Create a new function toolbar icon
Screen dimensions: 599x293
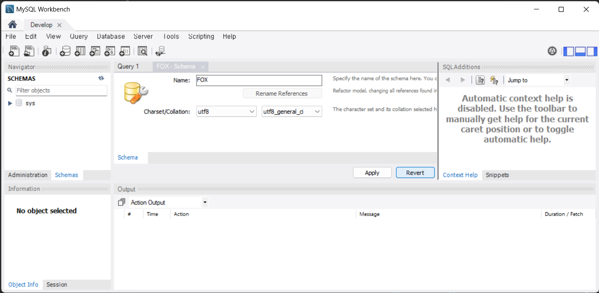125,51
